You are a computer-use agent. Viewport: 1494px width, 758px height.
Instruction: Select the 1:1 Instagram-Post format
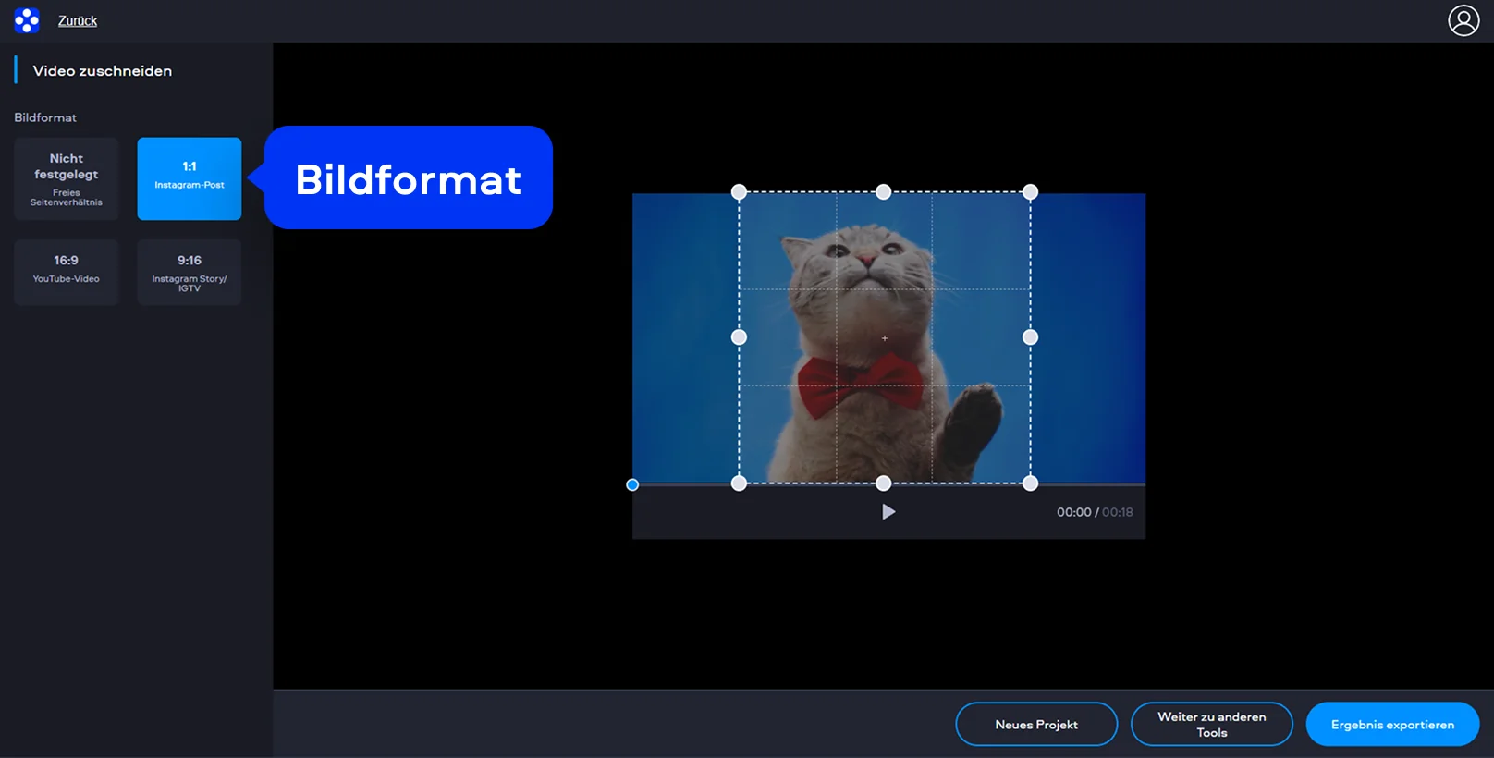click(190, 178)
